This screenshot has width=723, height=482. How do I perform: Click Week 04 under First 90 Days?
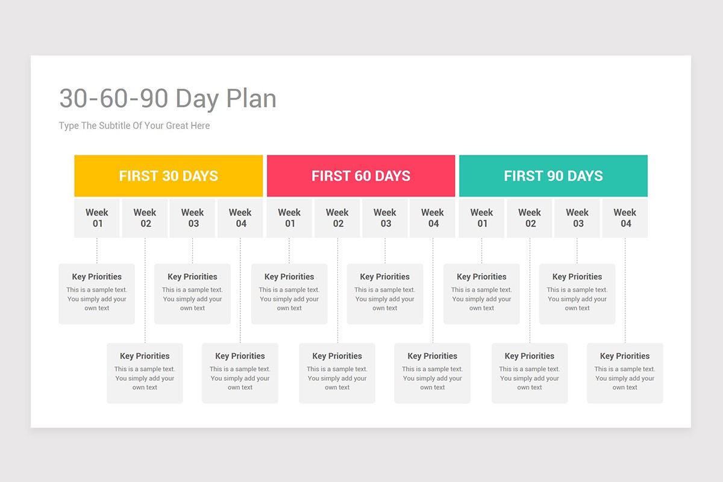[625, 218]
